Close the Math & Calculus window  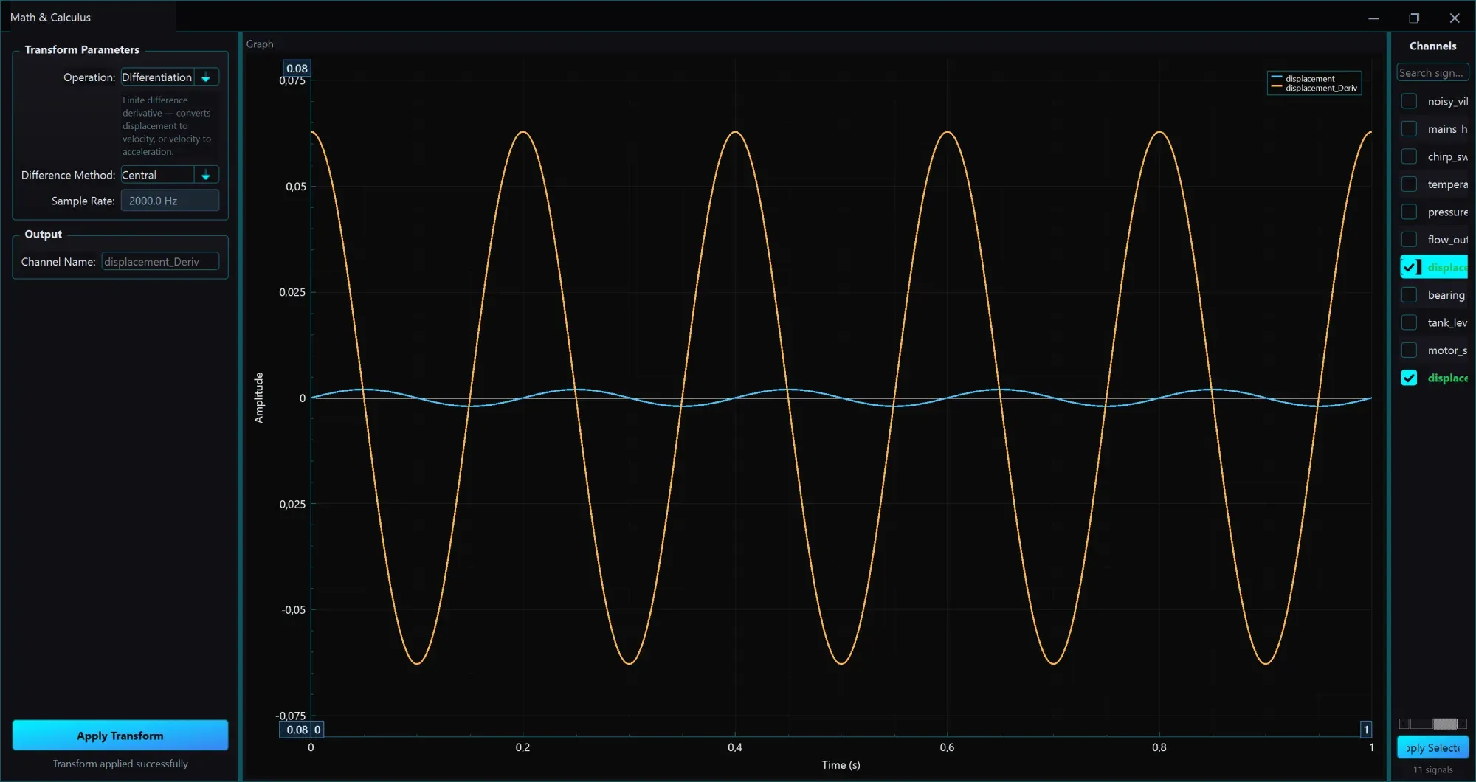tap(1455, 18)
